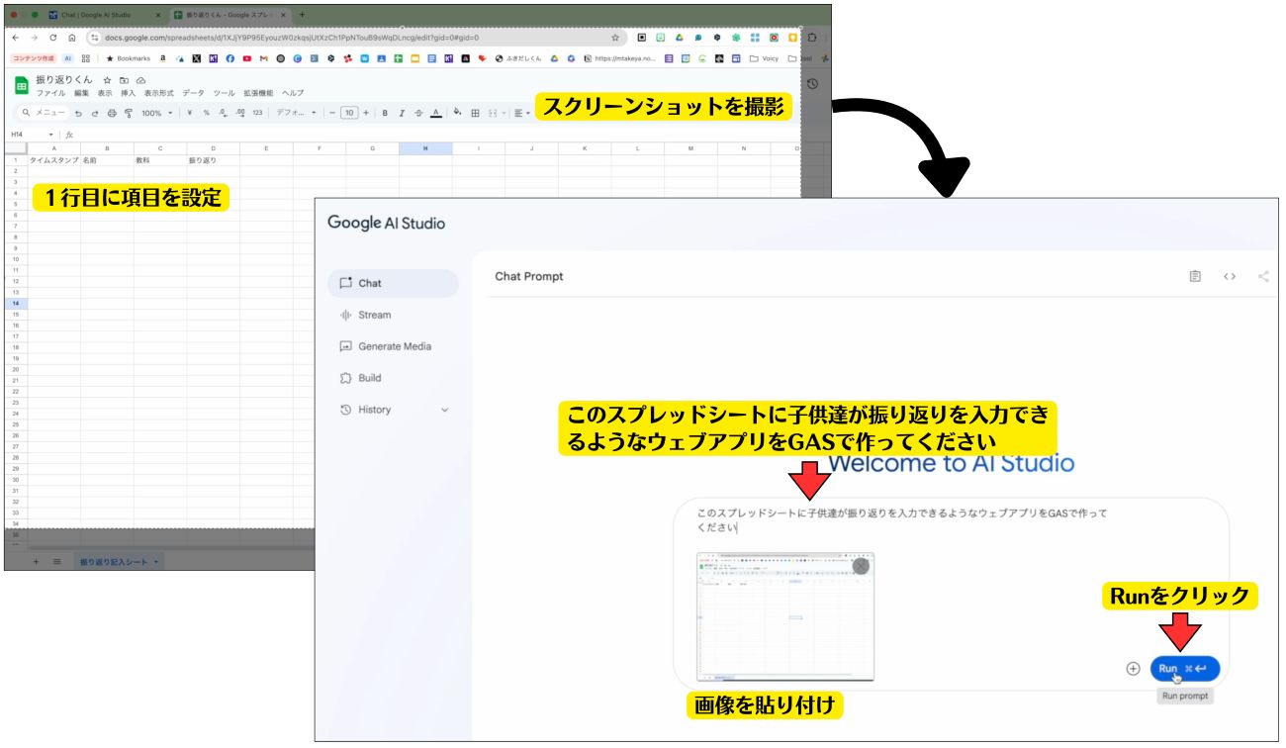Toggle italic formatting in Sheets
This screenshot has height=748, width=1286.
click(402, 113)
